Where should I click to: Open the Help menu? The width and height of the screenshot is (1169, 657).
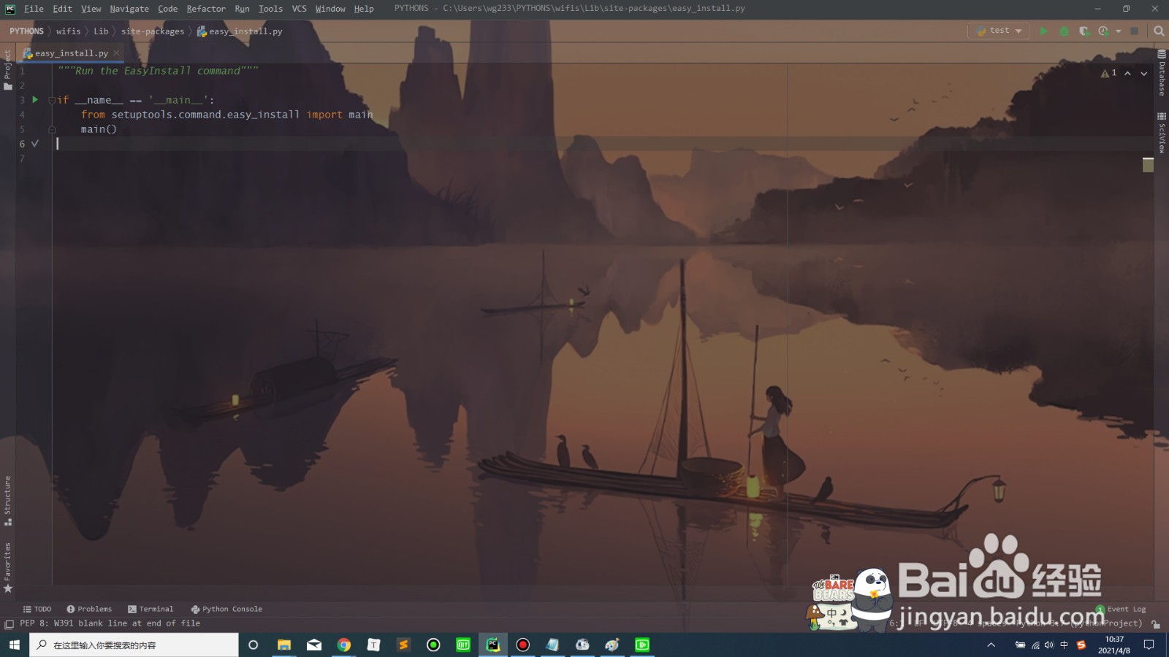point(364,9)
